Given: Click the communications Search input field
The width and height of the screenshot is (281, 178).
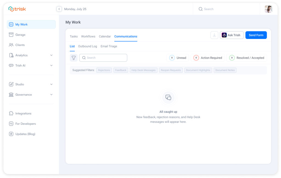Looking at the screenshot, I should 103,58.
